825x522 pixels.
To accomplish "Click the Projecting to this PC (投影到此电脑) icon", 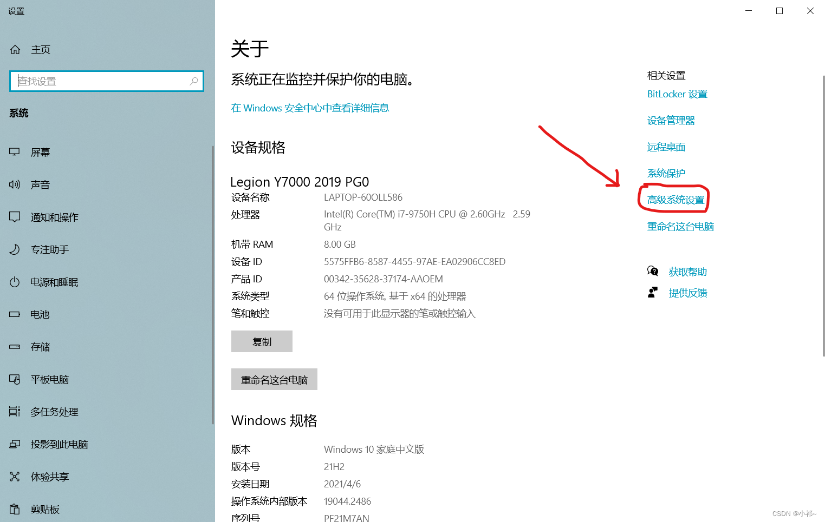I will (15, 444).
